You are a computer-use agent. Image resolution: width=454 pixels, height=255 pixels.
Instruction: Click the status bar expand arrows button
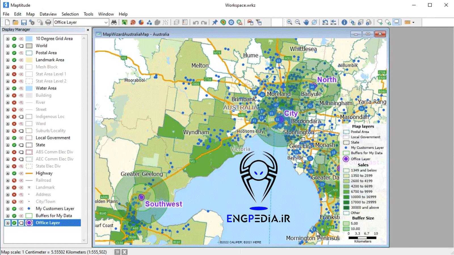(117, 252)
